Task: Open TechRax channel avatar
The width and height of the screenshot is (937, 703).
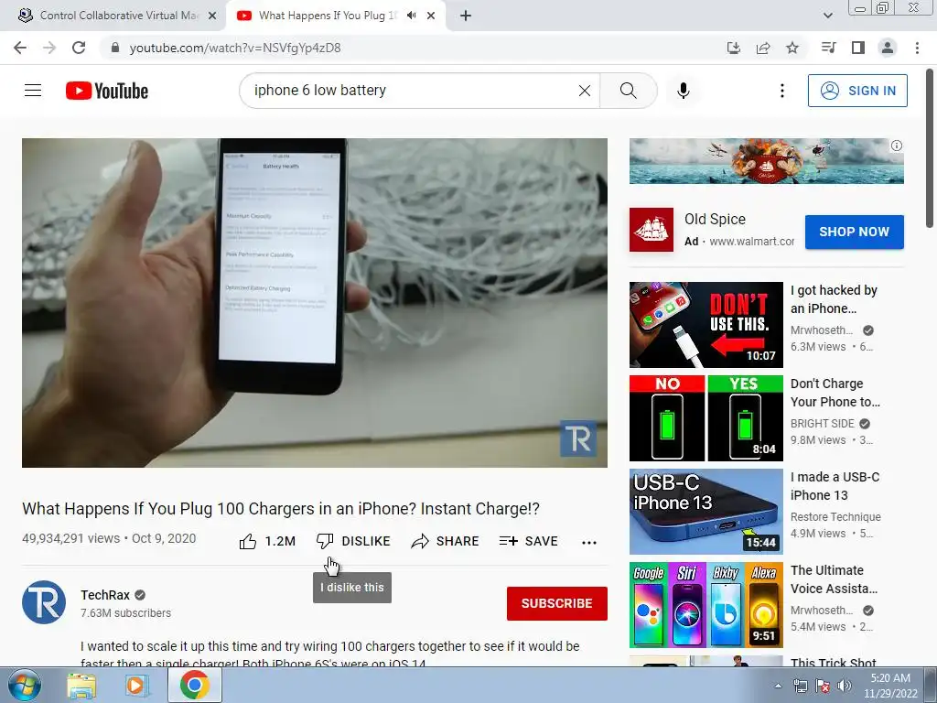Action: pyautogui.click(x=44, y=602)
